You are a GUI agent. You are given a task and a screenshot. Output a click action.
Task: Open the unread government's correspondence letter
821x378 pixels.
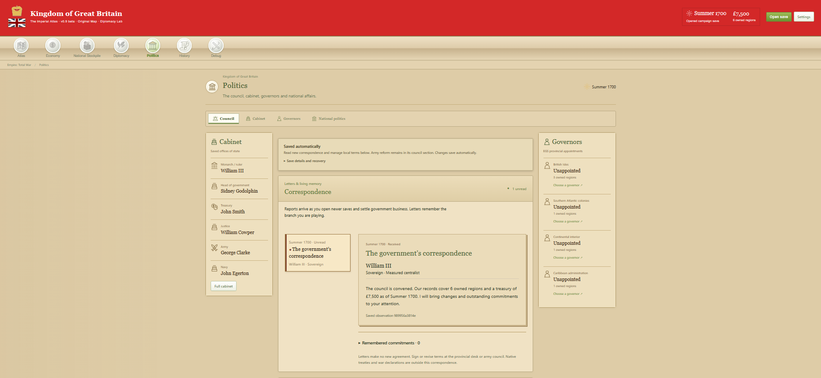[318, 253]
